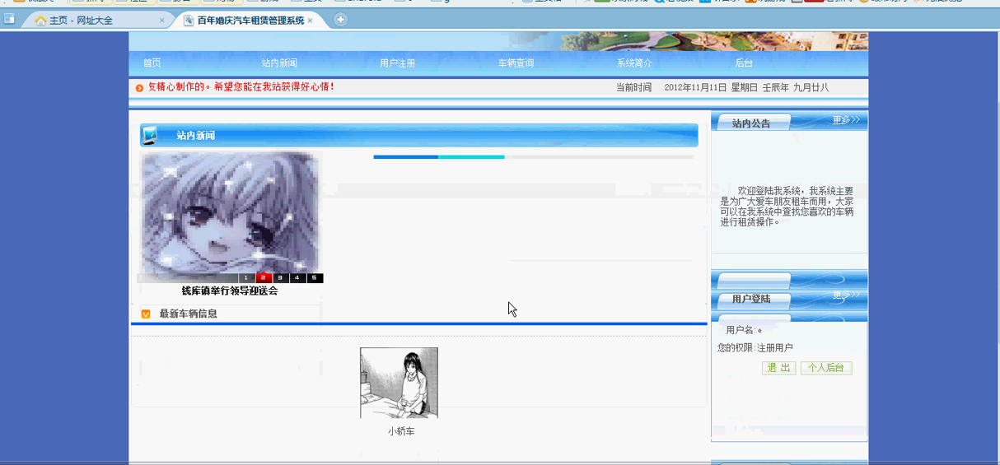The height and width of the screenshot is (465, 1000).
Task: Click the 用户名 label in the login panel
Action: 741,330
